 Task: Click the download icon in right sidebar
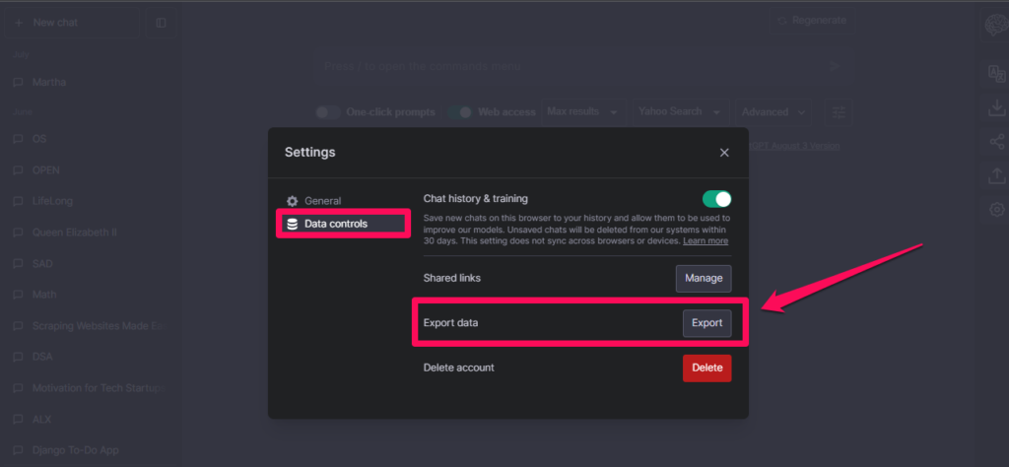[996, 107]
